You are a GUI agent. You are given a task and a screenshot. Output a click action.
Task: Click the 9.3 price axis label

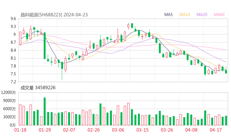coord(13,26)
